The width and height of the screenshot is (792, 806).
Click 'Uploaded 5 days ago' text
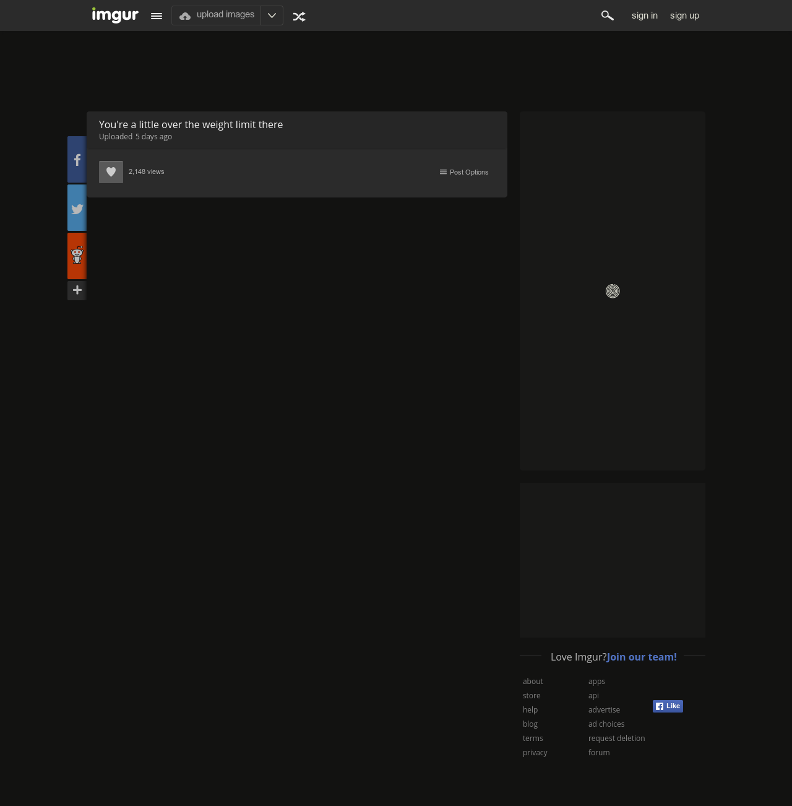pos(136,137)
